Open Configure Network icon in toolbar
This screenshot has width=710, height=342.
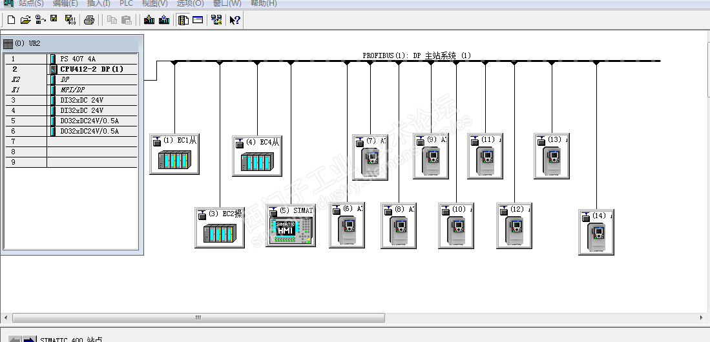coord(216,20)
